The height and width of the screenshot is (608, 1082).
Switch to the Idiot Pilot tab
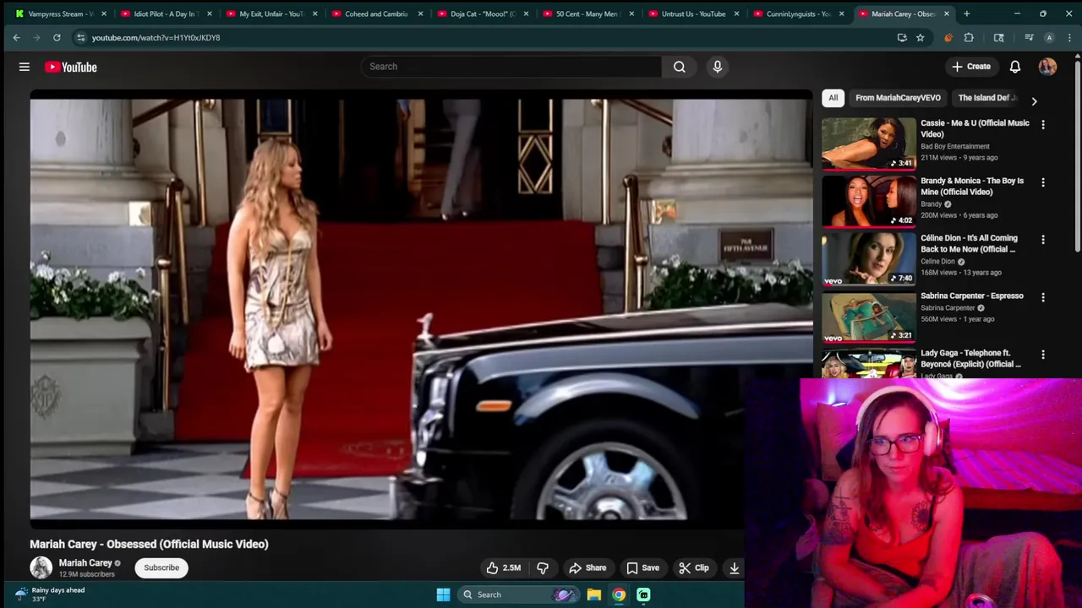pyautogui.click(x=165, y=14)
